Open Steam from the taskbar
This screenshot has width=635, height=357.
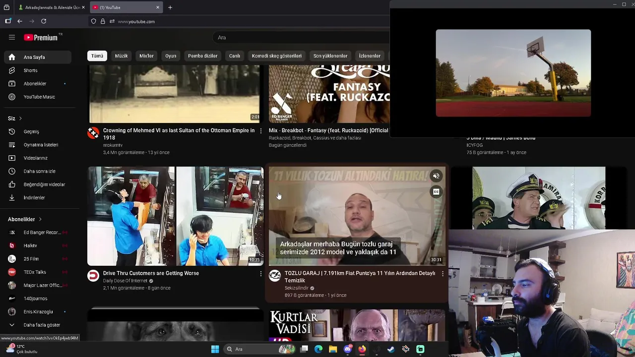pos(391,349)
